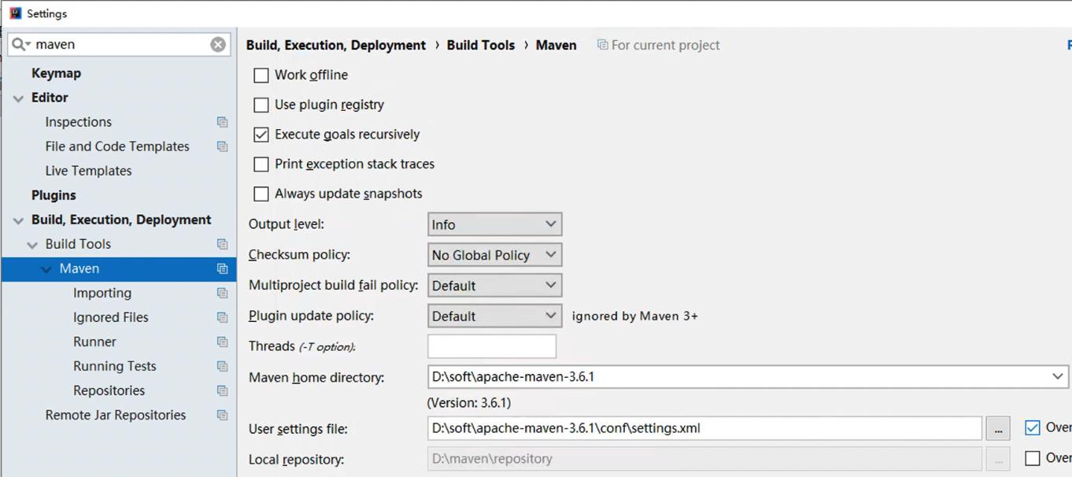Click the Threads input field

491,346
